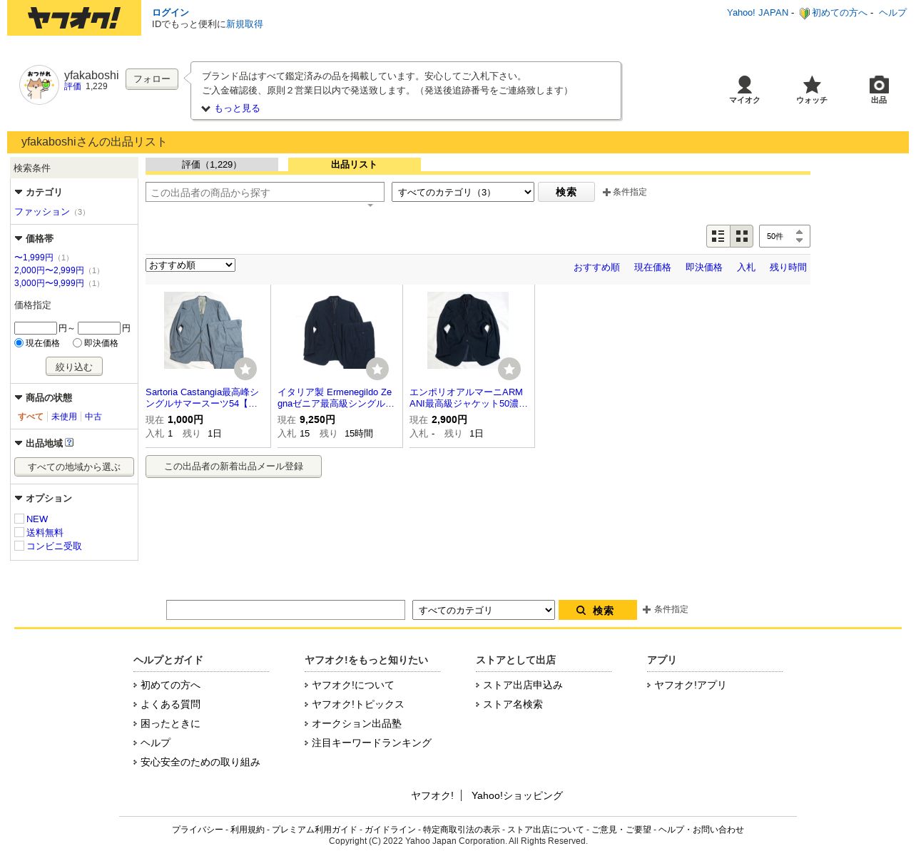
Task: Click the 新規取得 link
Action: (x=245, y=24)
